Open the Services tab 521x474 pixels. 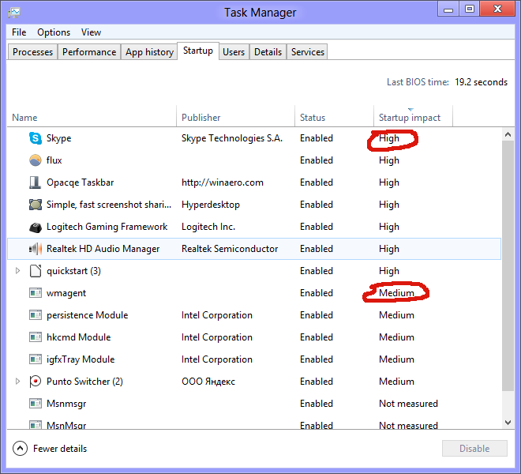coord(307,52)
